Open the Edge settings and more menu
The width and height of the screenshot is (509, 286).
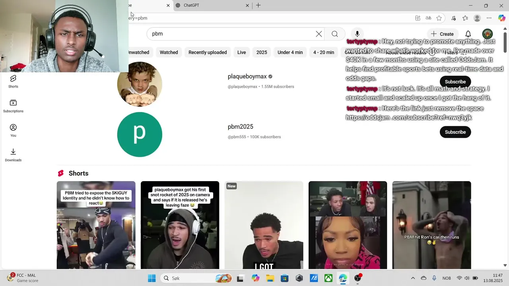[489, 18]
